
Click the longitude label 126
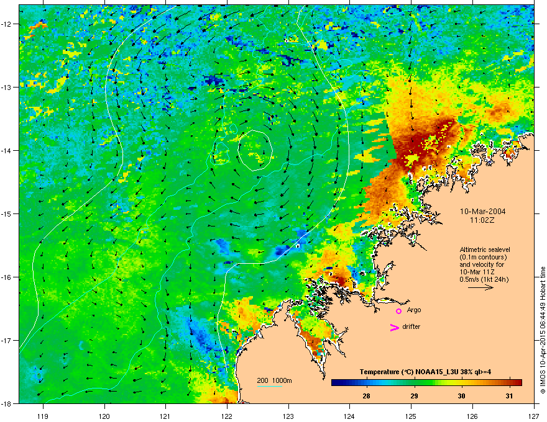(x=472, y=416)
